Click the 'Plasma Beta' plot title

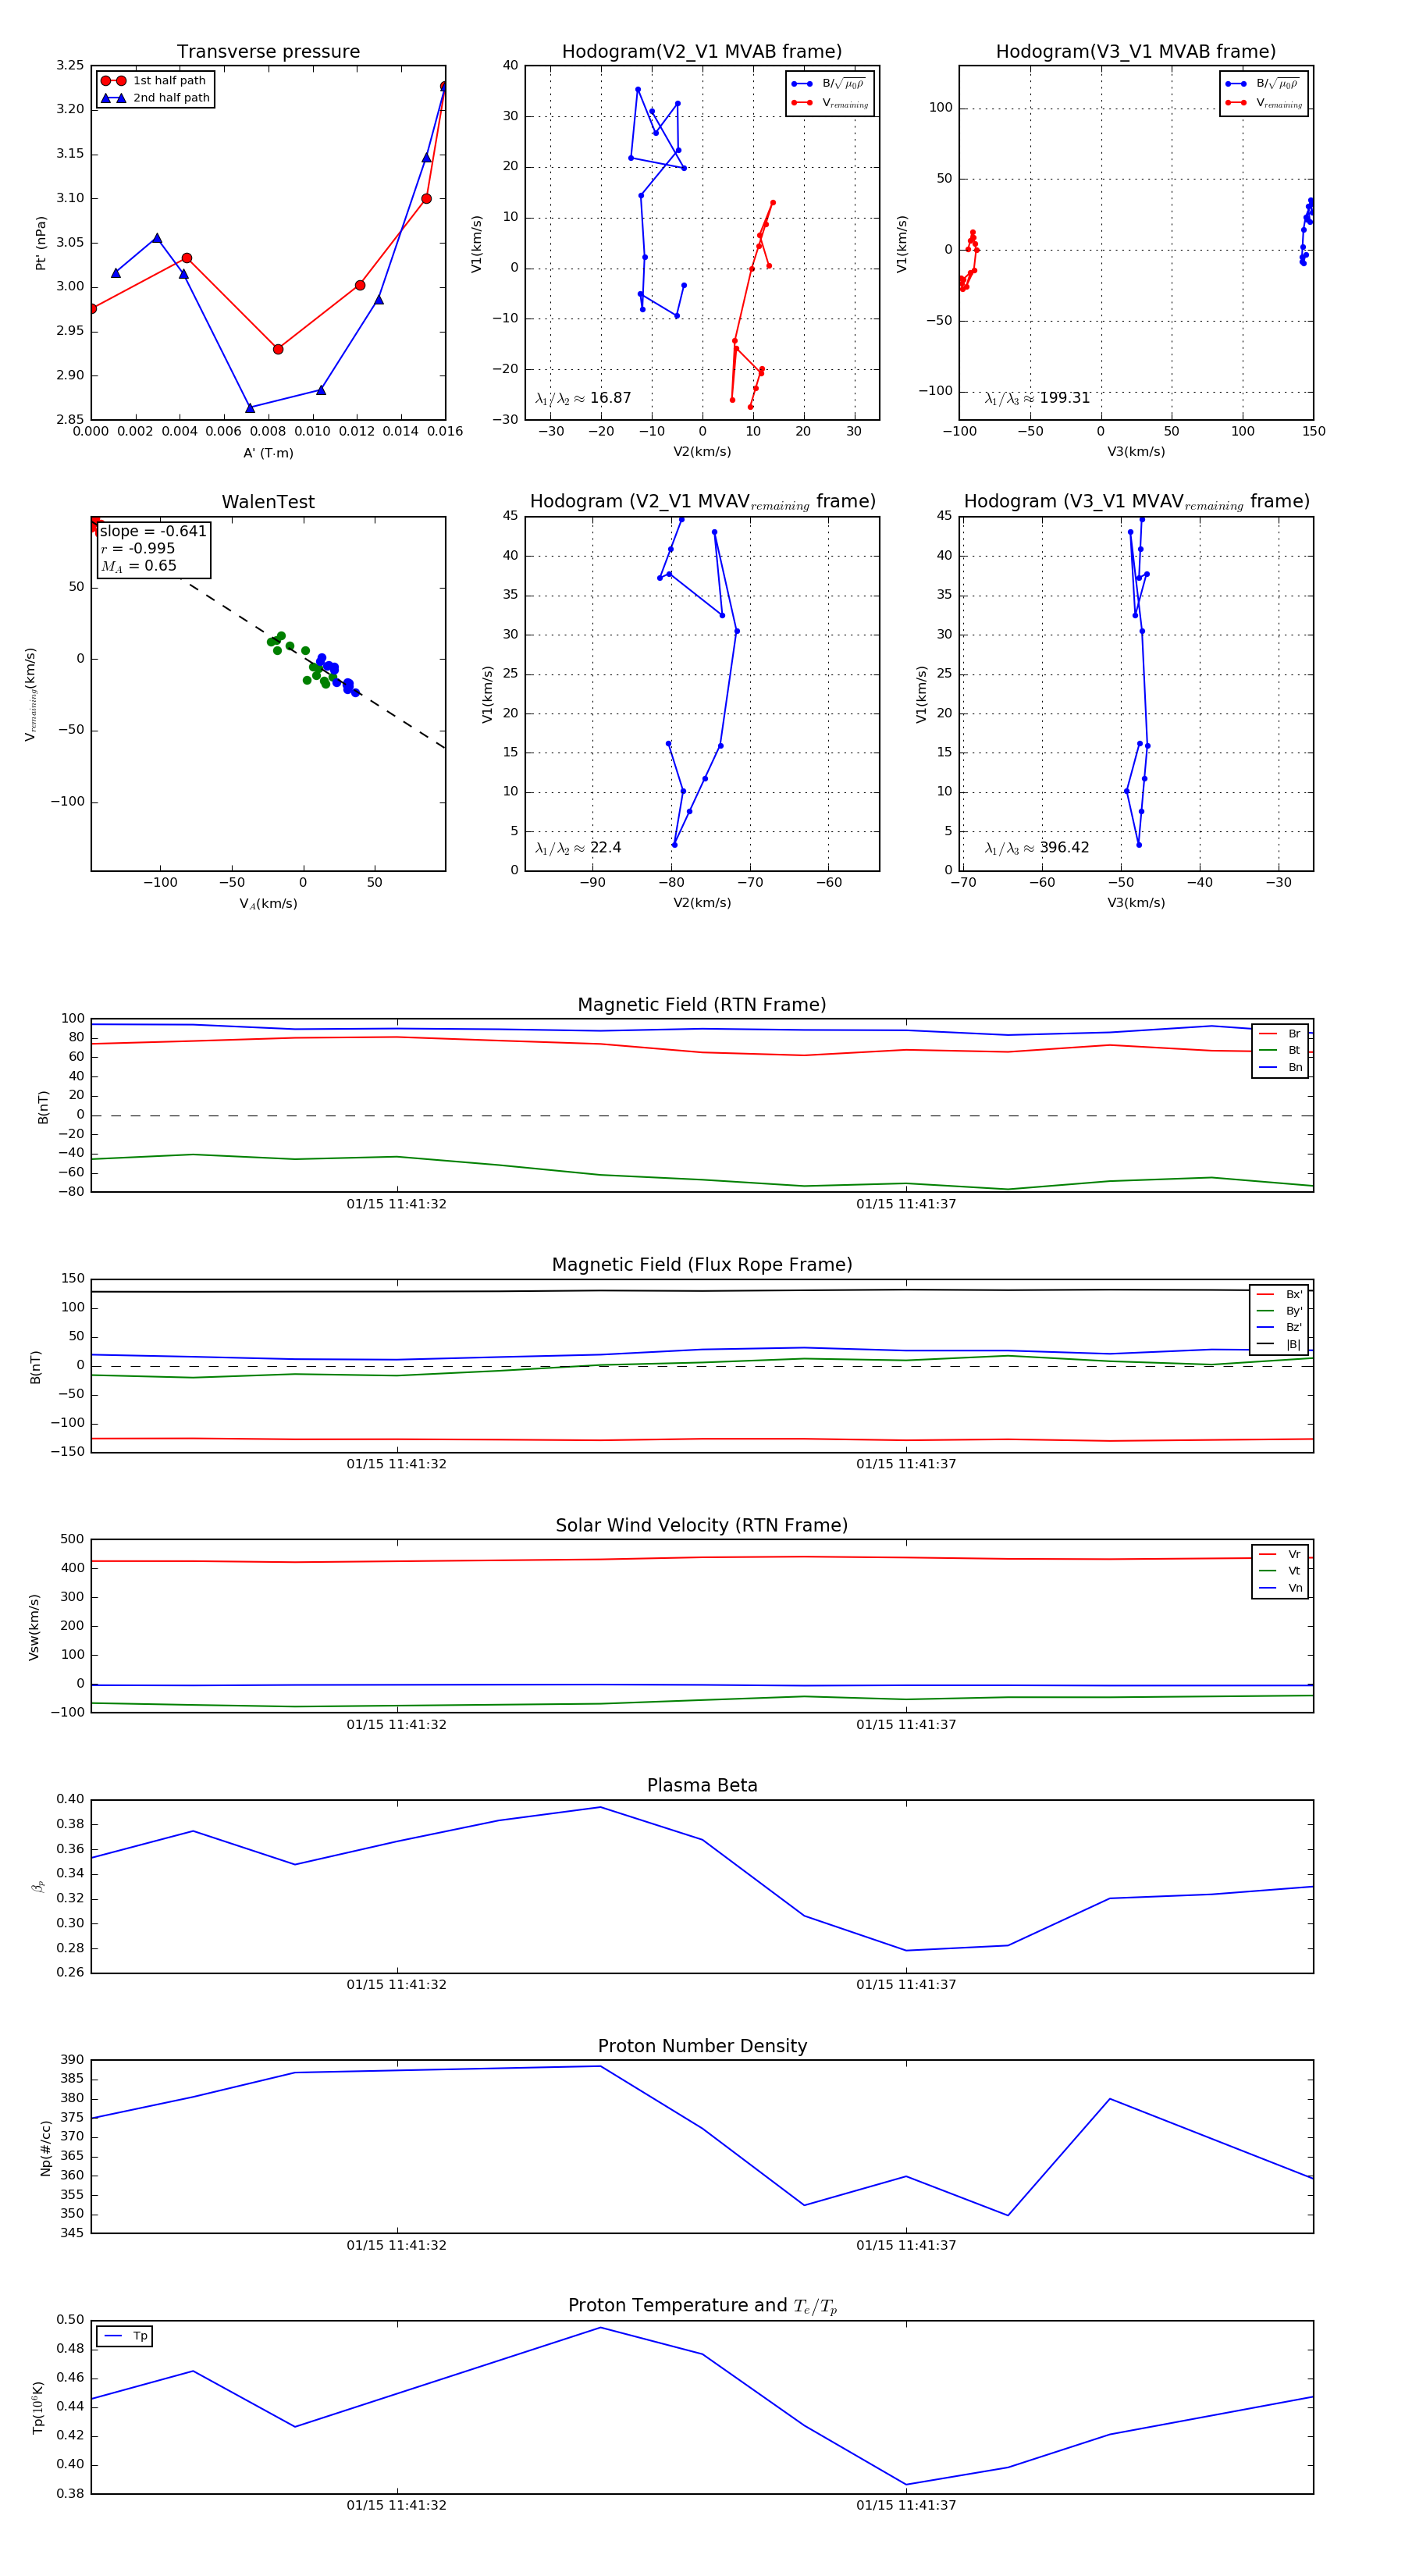coord(702,1786)
